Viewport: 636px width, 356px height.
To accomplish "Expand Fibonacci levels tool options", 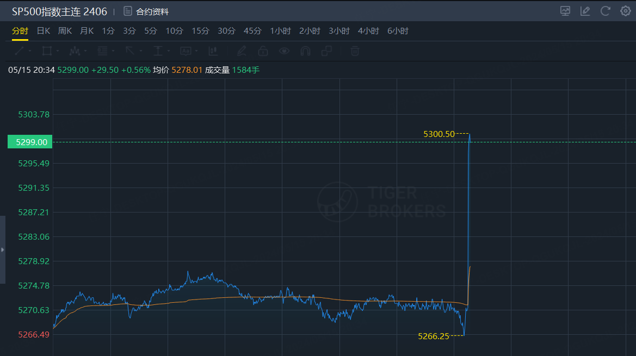I will (113, 51).
